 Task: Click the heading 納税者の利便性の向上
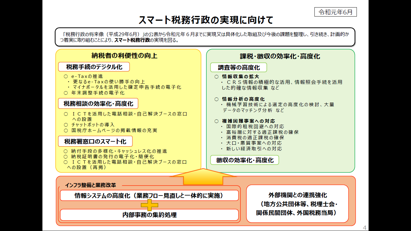(x=124, y=56)
